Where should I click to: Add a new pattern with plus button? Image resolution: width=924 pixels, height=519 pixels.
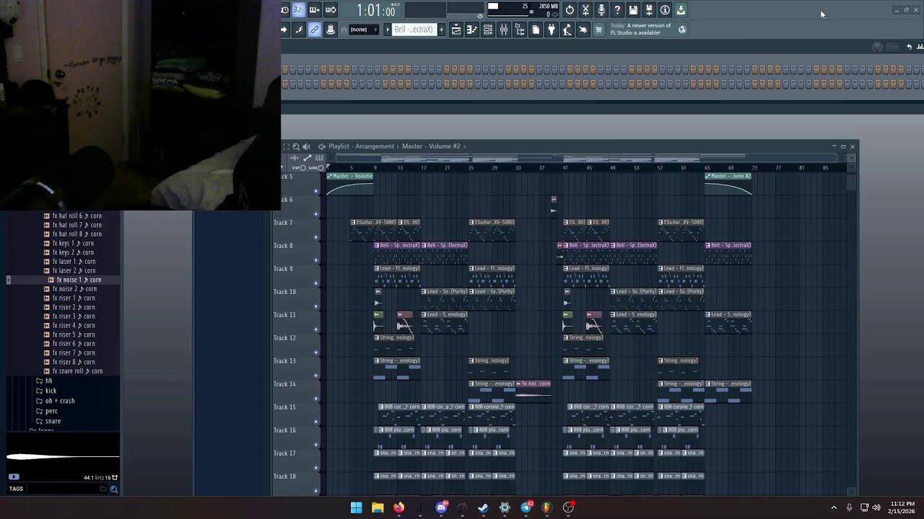point(442,30)
